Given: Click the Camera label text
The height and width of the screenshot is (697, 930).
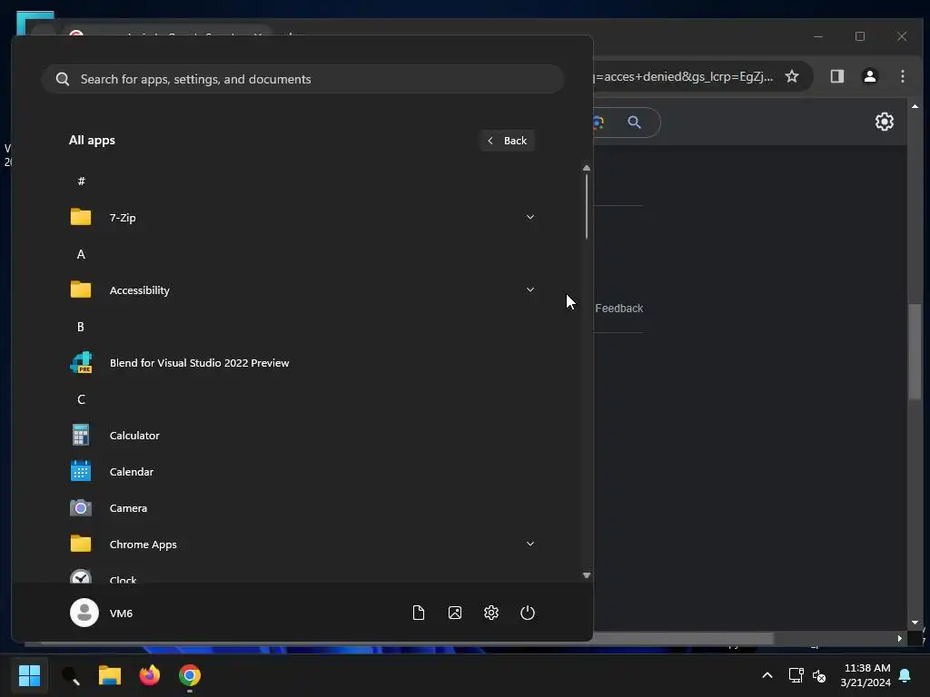Looking at the screenshot, I should tap(128, 508).
